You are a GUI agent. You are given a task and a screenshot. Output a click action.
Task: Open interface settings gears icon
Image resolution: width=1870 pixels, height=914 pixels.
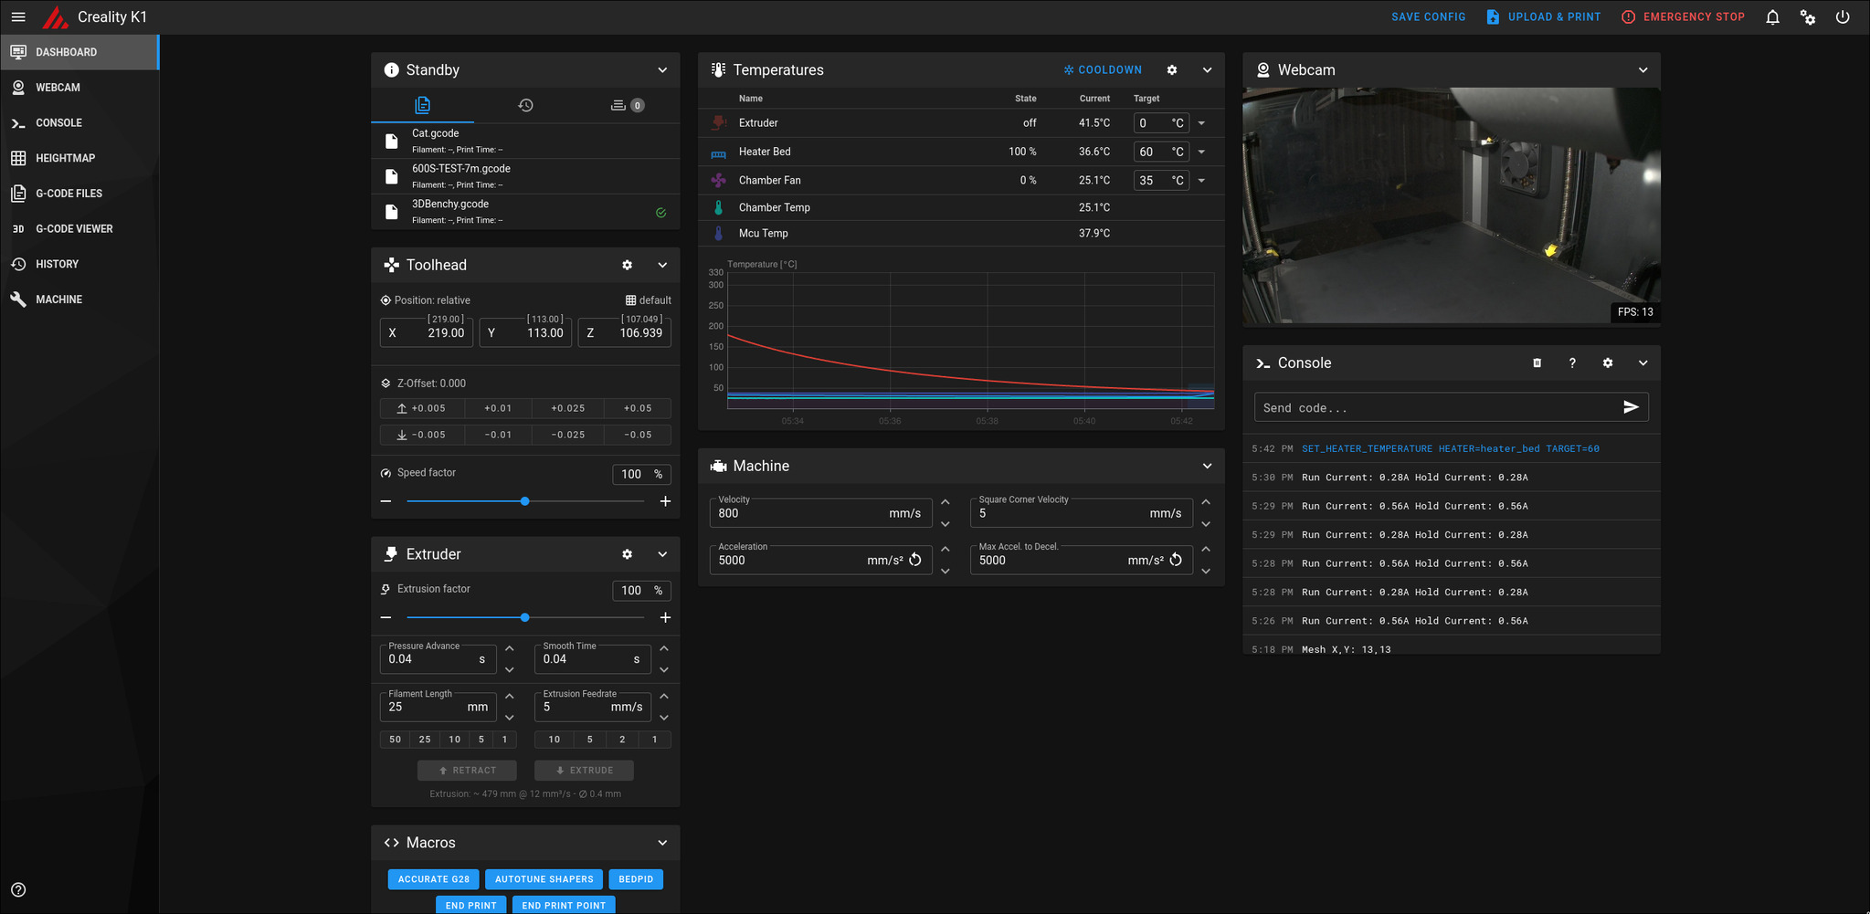click(1807, 17)
